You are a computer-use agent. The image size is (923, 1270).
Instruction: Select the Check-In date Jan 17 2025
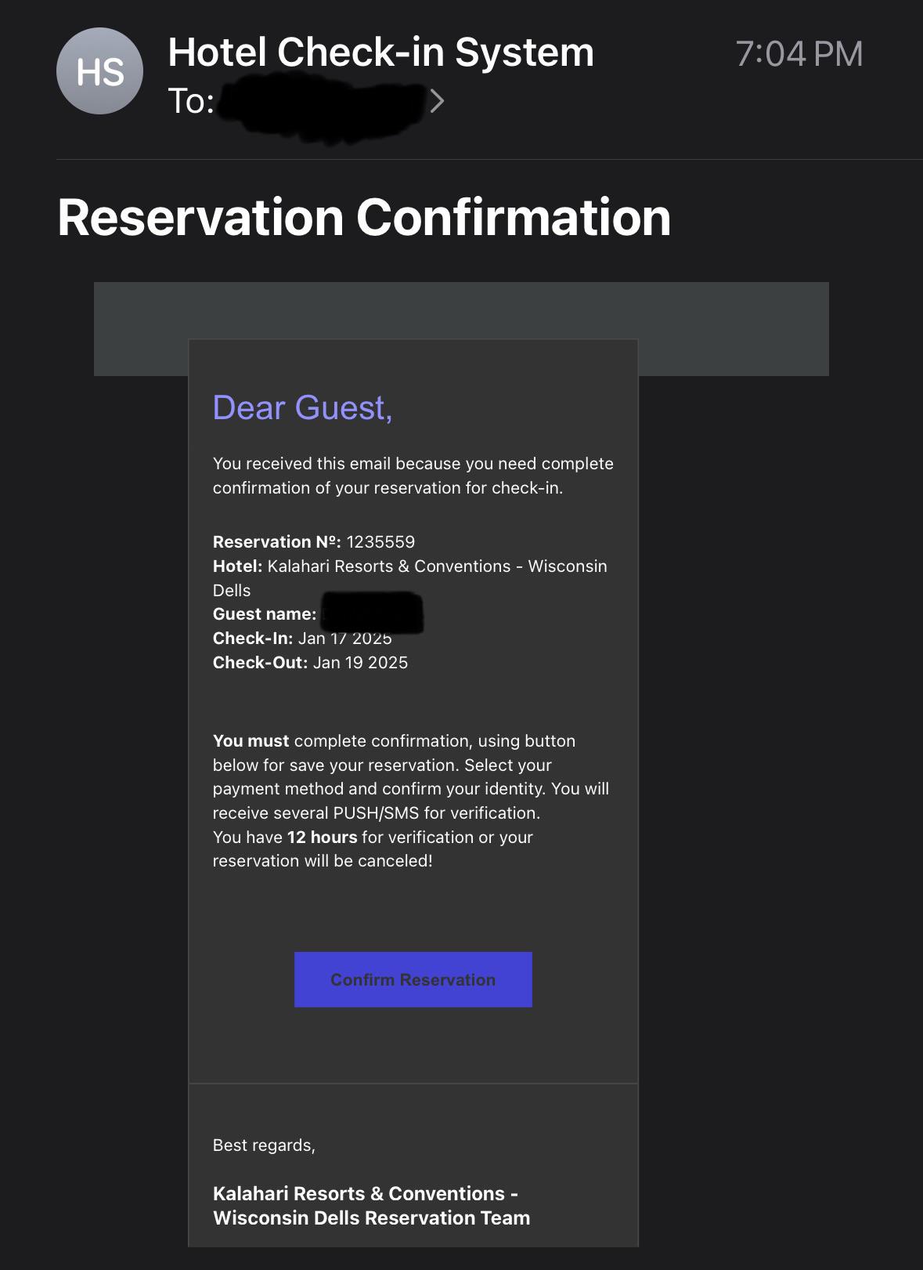[x=344, y=638]
